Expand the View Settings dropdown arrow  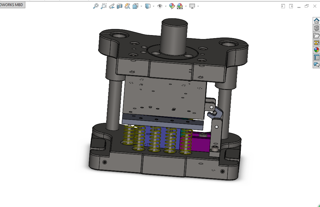click(x=198, y=6)
